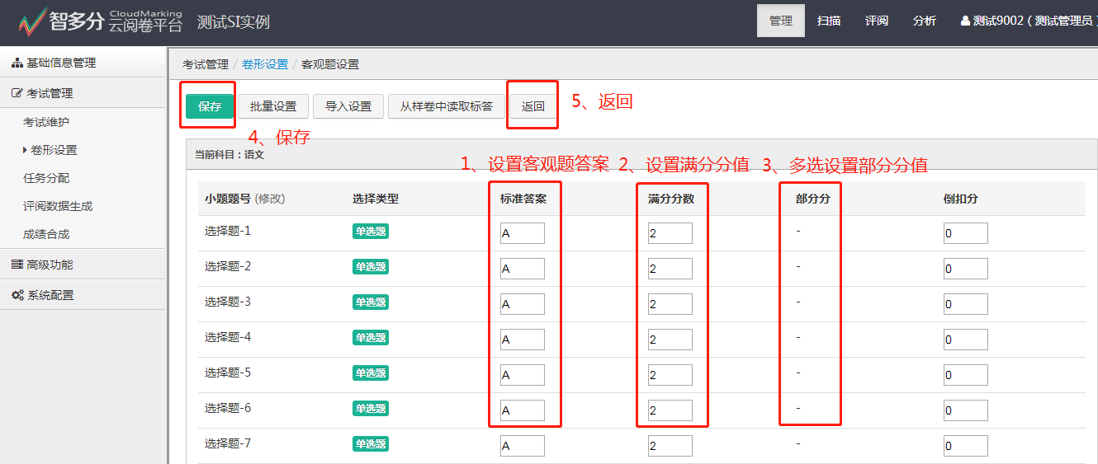The image size is (1098, 464).
Task: Open 成绩合成 in the sidebar
Action: point(46,234)
